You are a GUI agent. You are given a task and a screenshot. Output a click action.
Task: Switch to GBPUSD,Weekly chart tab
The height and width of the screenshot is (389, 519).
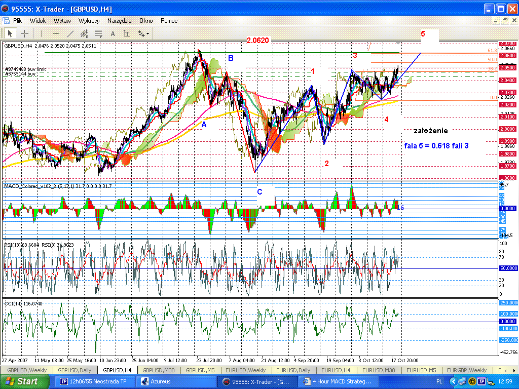(x=27, y=370)
